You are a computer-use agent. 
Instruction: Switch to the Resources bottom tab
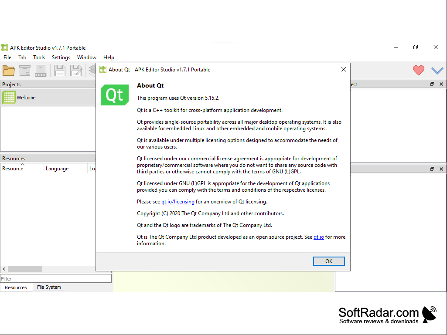click(16, 288)
